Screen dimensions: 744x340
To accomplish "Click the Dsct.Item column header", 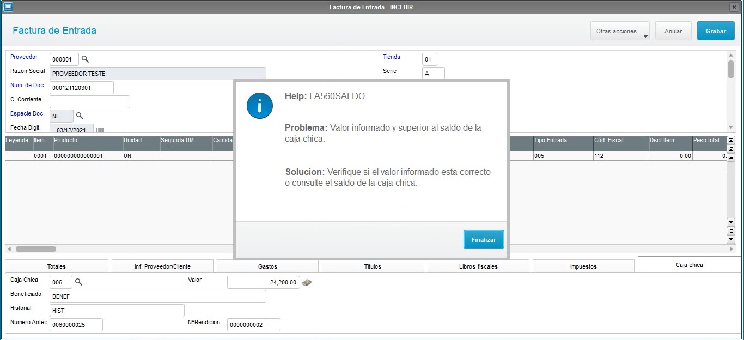I will point(670,143).
